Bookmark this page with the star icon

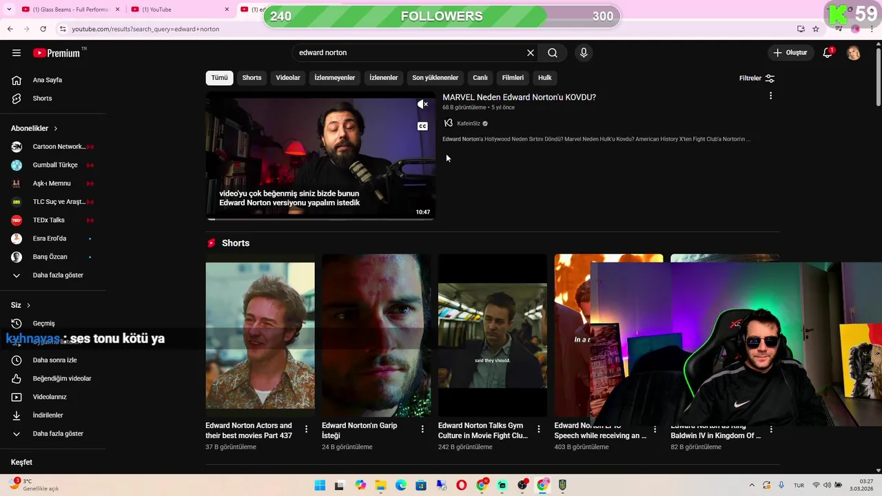816,29
